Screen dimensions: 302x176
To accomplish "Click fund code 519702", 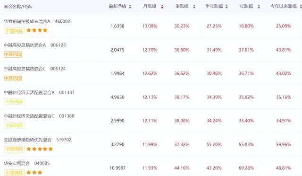I will [64, 140].
